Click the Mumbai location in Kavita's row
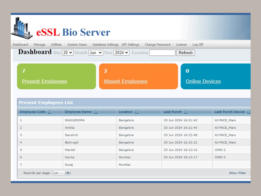261x196 pixels. (124, 157)
